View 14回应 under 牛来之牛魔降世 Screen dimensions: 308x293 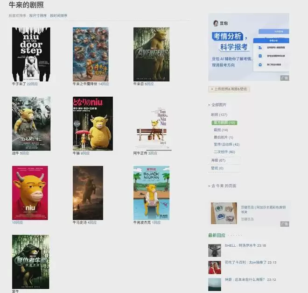click(104, 84)
